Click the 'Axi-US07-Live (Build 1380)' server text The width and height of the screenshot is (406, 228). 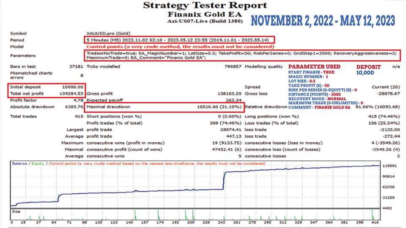pyautogui.click(x=205, y=21)
